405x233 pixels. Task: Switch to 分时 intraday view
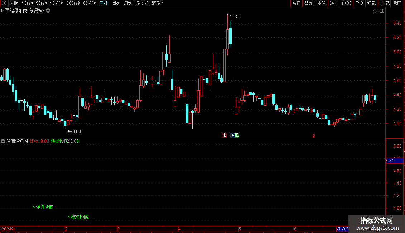click(14, 3)
